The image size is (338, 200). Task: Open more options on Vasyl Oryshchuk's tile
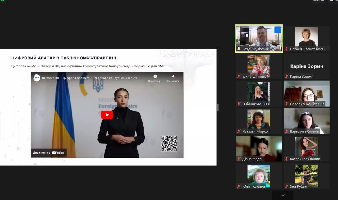[x=278, y=30]
